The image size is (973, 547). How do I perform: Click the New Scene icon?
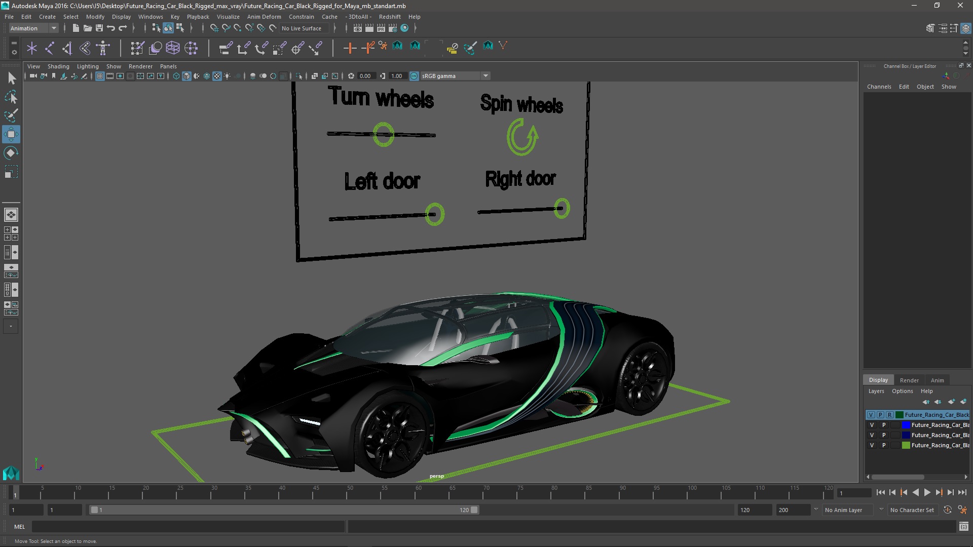[x=76, y=28]
